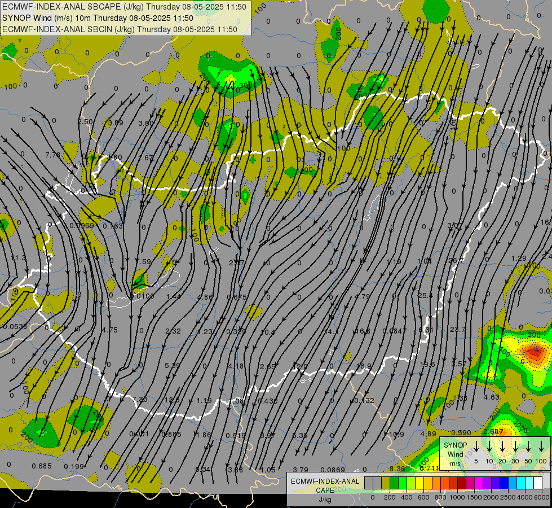Click the 0.430 value on map
The width and height of the screenshot is (552, 508).
click(x=268, y=401)
